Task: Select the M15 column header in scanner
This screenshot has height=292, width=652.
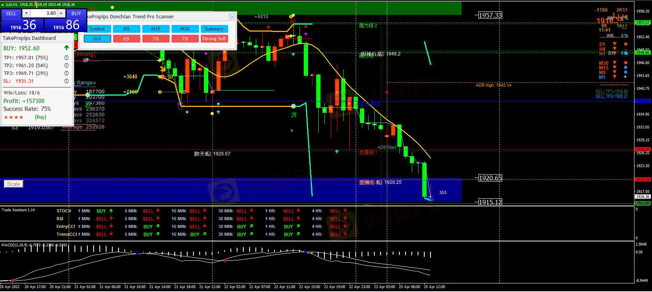Action: [x=156, y=29]
